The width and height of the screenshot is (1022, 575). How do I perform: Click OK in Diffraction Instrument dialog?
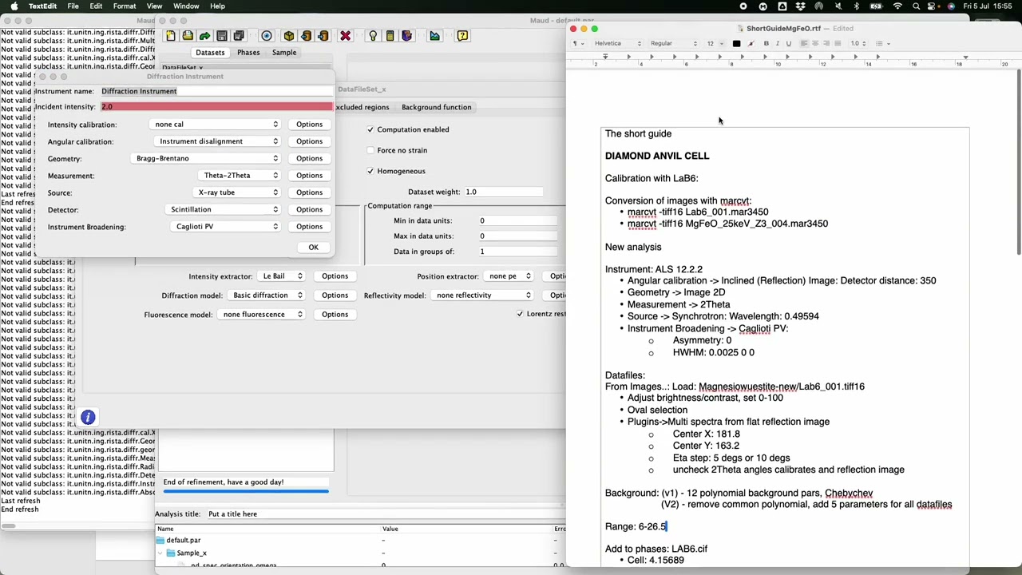coord(313,248)
